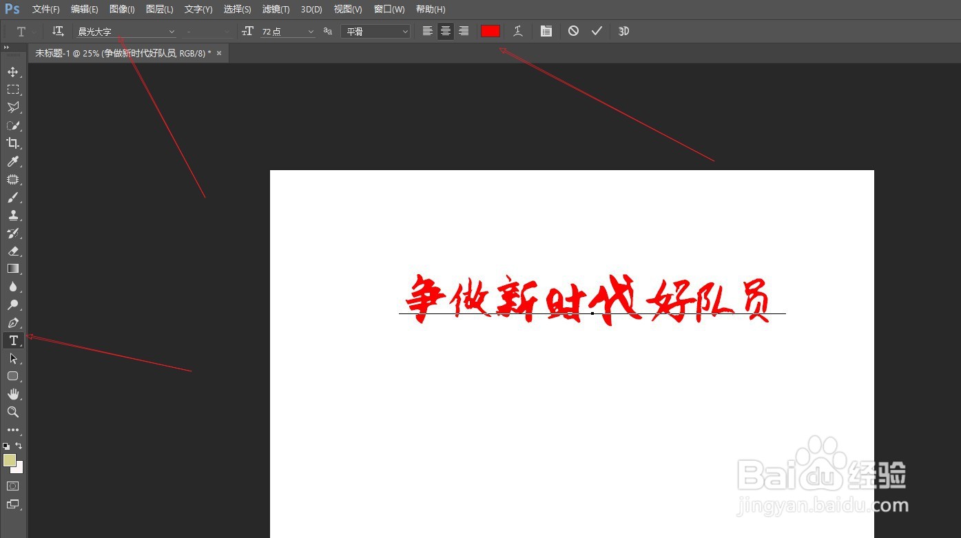The width and height of the screenshot is (961, 538).
Task: Select the Eraser tool
Action: pos(12,251)
